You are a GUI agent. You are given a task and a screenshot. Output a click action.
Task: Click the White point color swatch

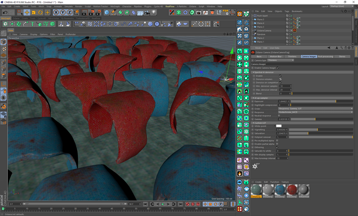pyautogui.click(x=279, y=126)
